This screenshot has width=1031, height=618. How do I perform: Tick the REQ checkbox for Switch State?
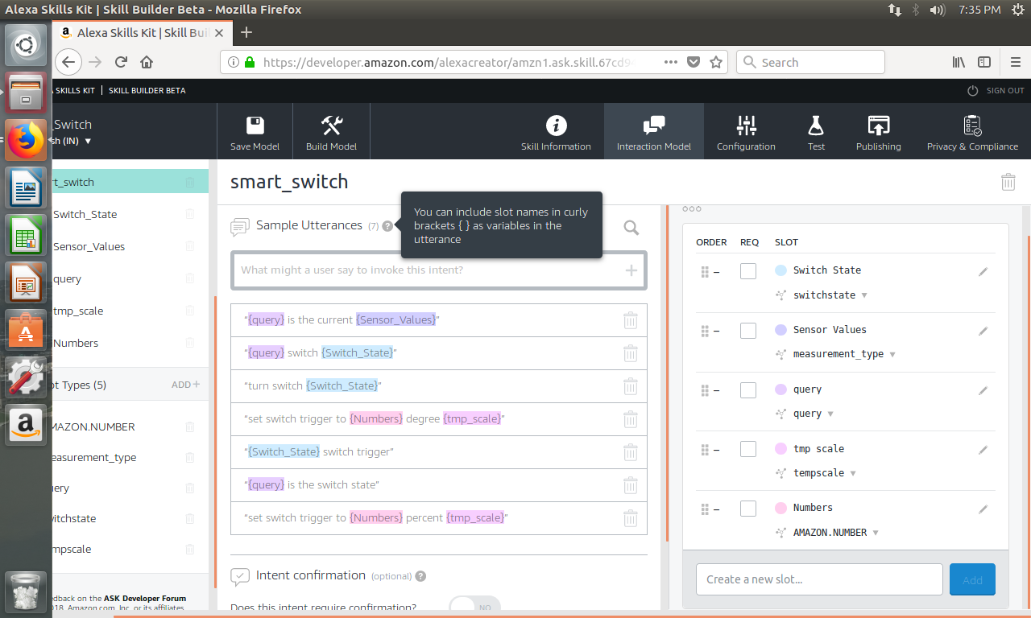coord(748,271)
